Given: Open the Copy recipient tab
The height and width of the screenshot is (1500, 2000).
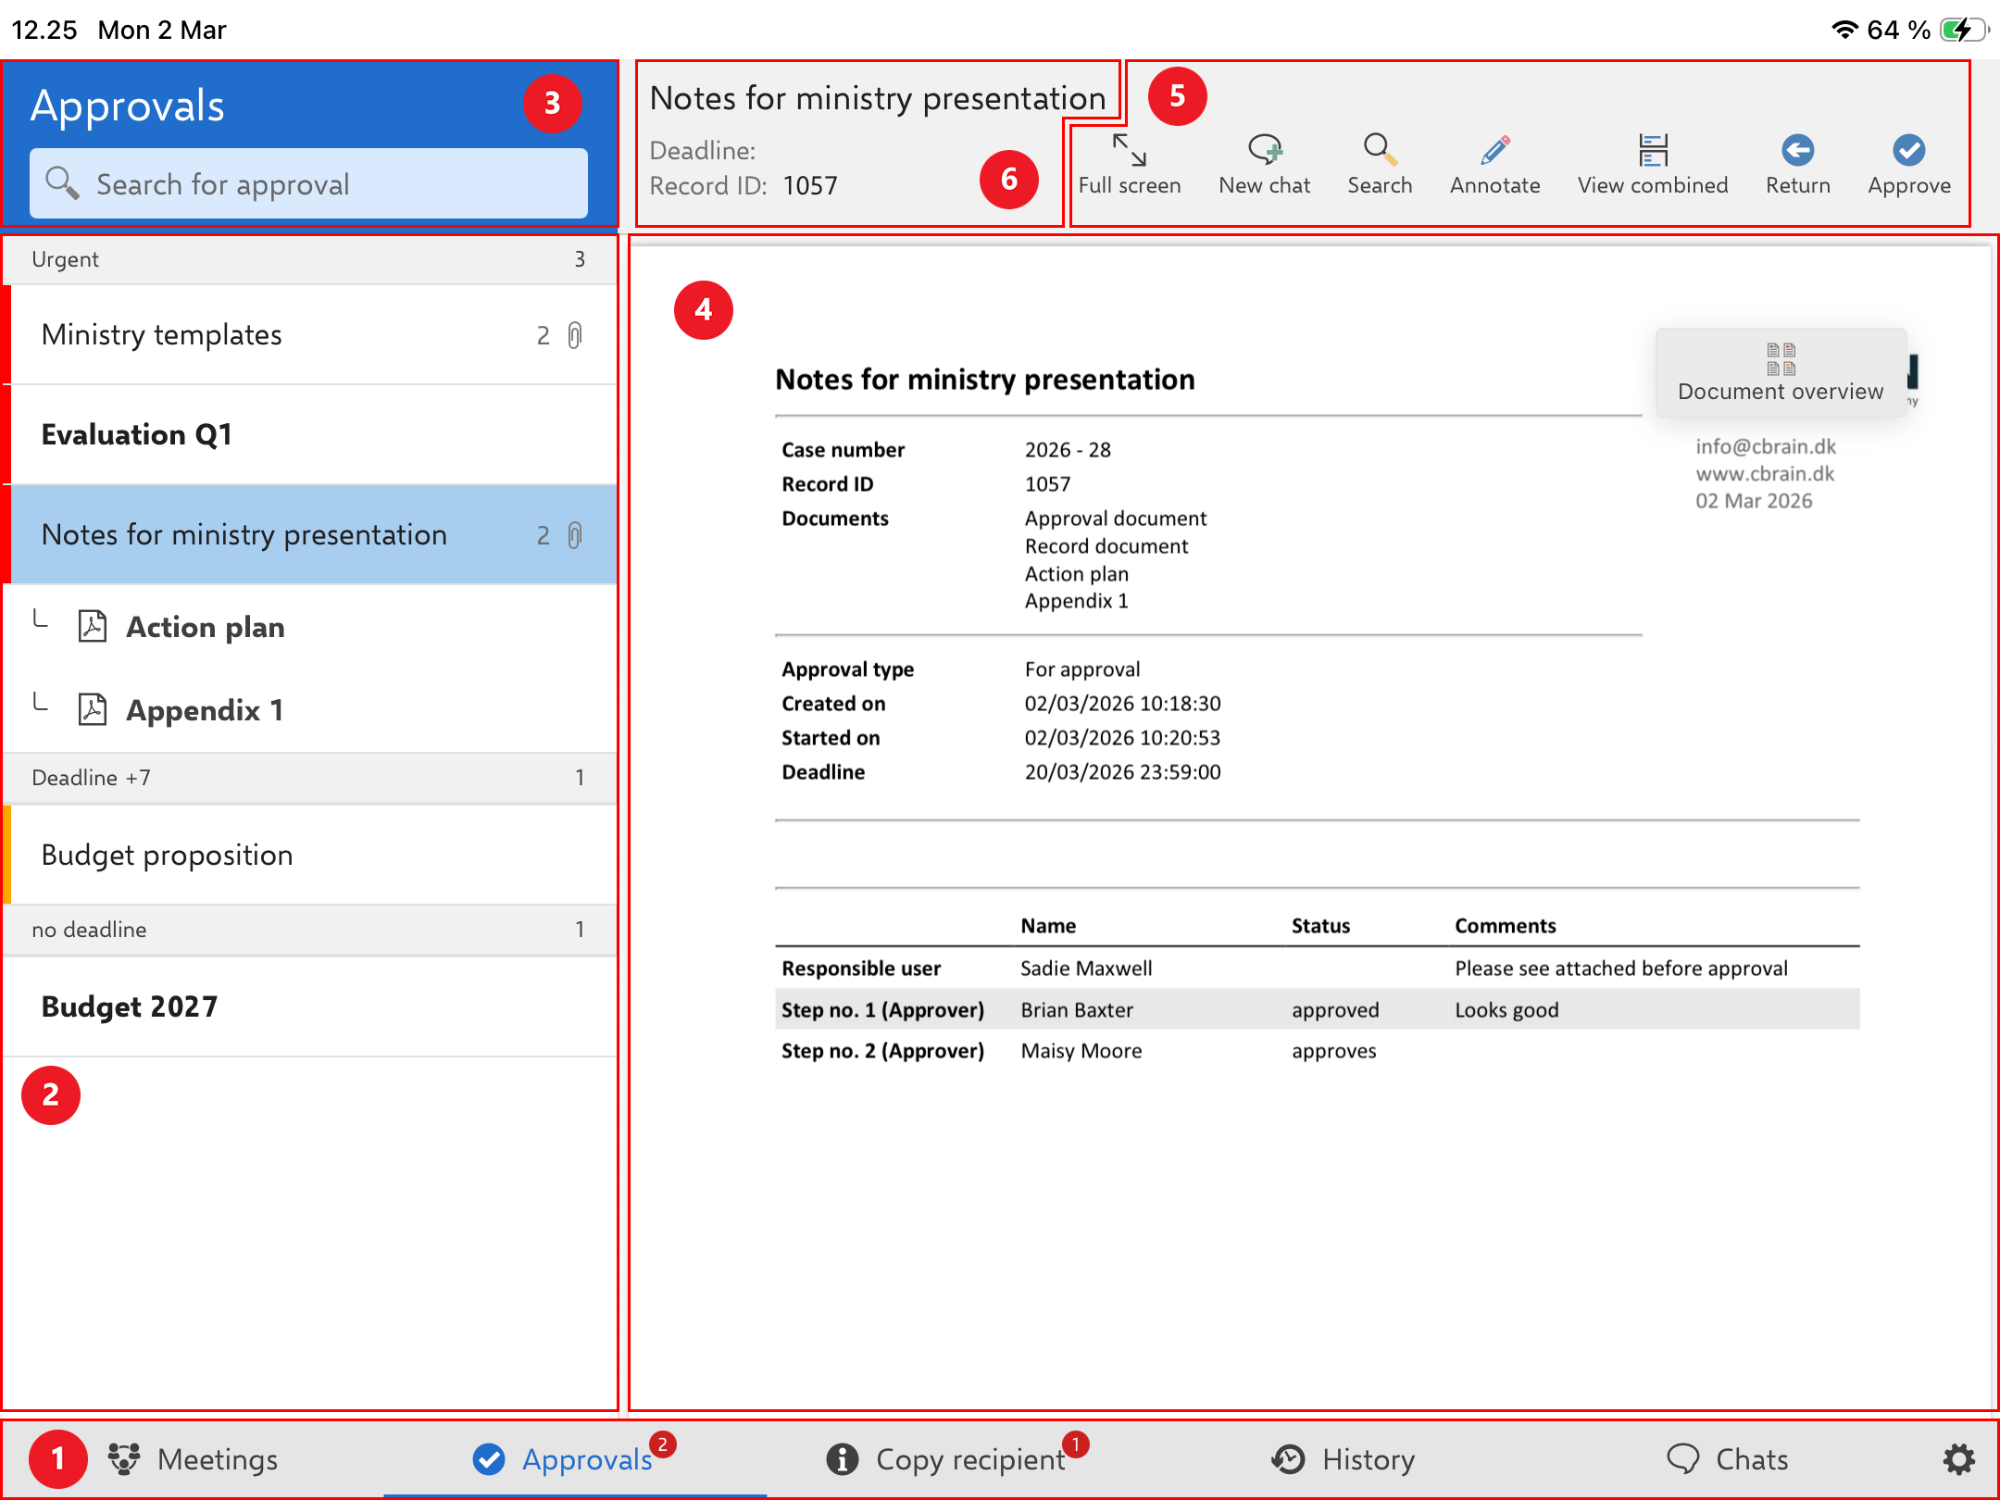Looking at the screenshot, I should click(956, 1459).
